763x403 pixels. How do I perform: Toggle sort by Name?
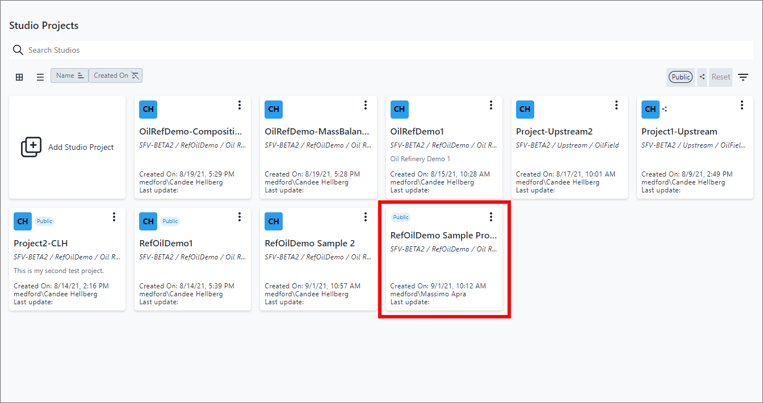pos(69,75)
